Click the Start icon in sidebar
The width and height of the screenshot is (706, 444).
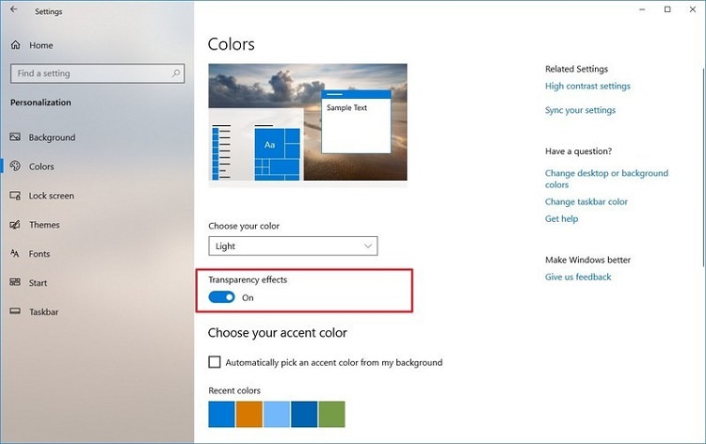[x=15, y=283]
